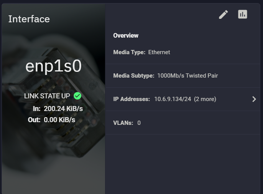Click the Media Subtype label
This screenshot has width=263, height=194.
[134, 76]
